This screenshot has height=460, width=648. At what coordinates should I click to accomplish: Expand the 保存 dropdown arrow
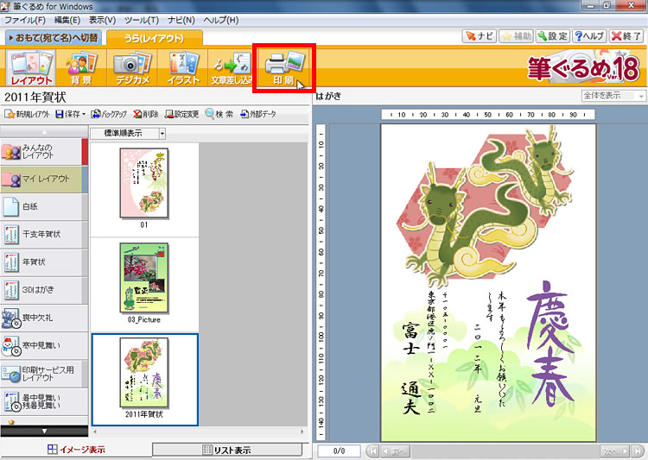click(84, 114)
